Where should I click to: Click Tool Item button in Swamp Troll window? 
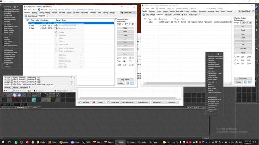pos(243,49)
